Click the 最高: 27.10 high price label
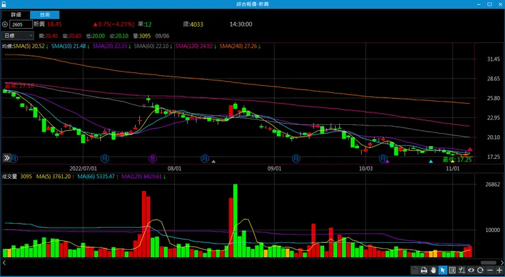Image resolution: width=505 pixels, height=277 pixels. [19, 86]
